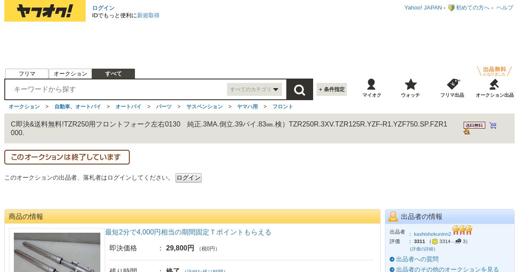The image size is (519, 272).
Task: Click the 出品者の情報 section header
Action: tap(450, 217)
